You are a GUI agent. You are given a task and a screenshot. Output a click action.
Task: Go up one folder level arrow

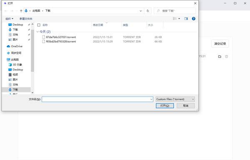[21, 11]
